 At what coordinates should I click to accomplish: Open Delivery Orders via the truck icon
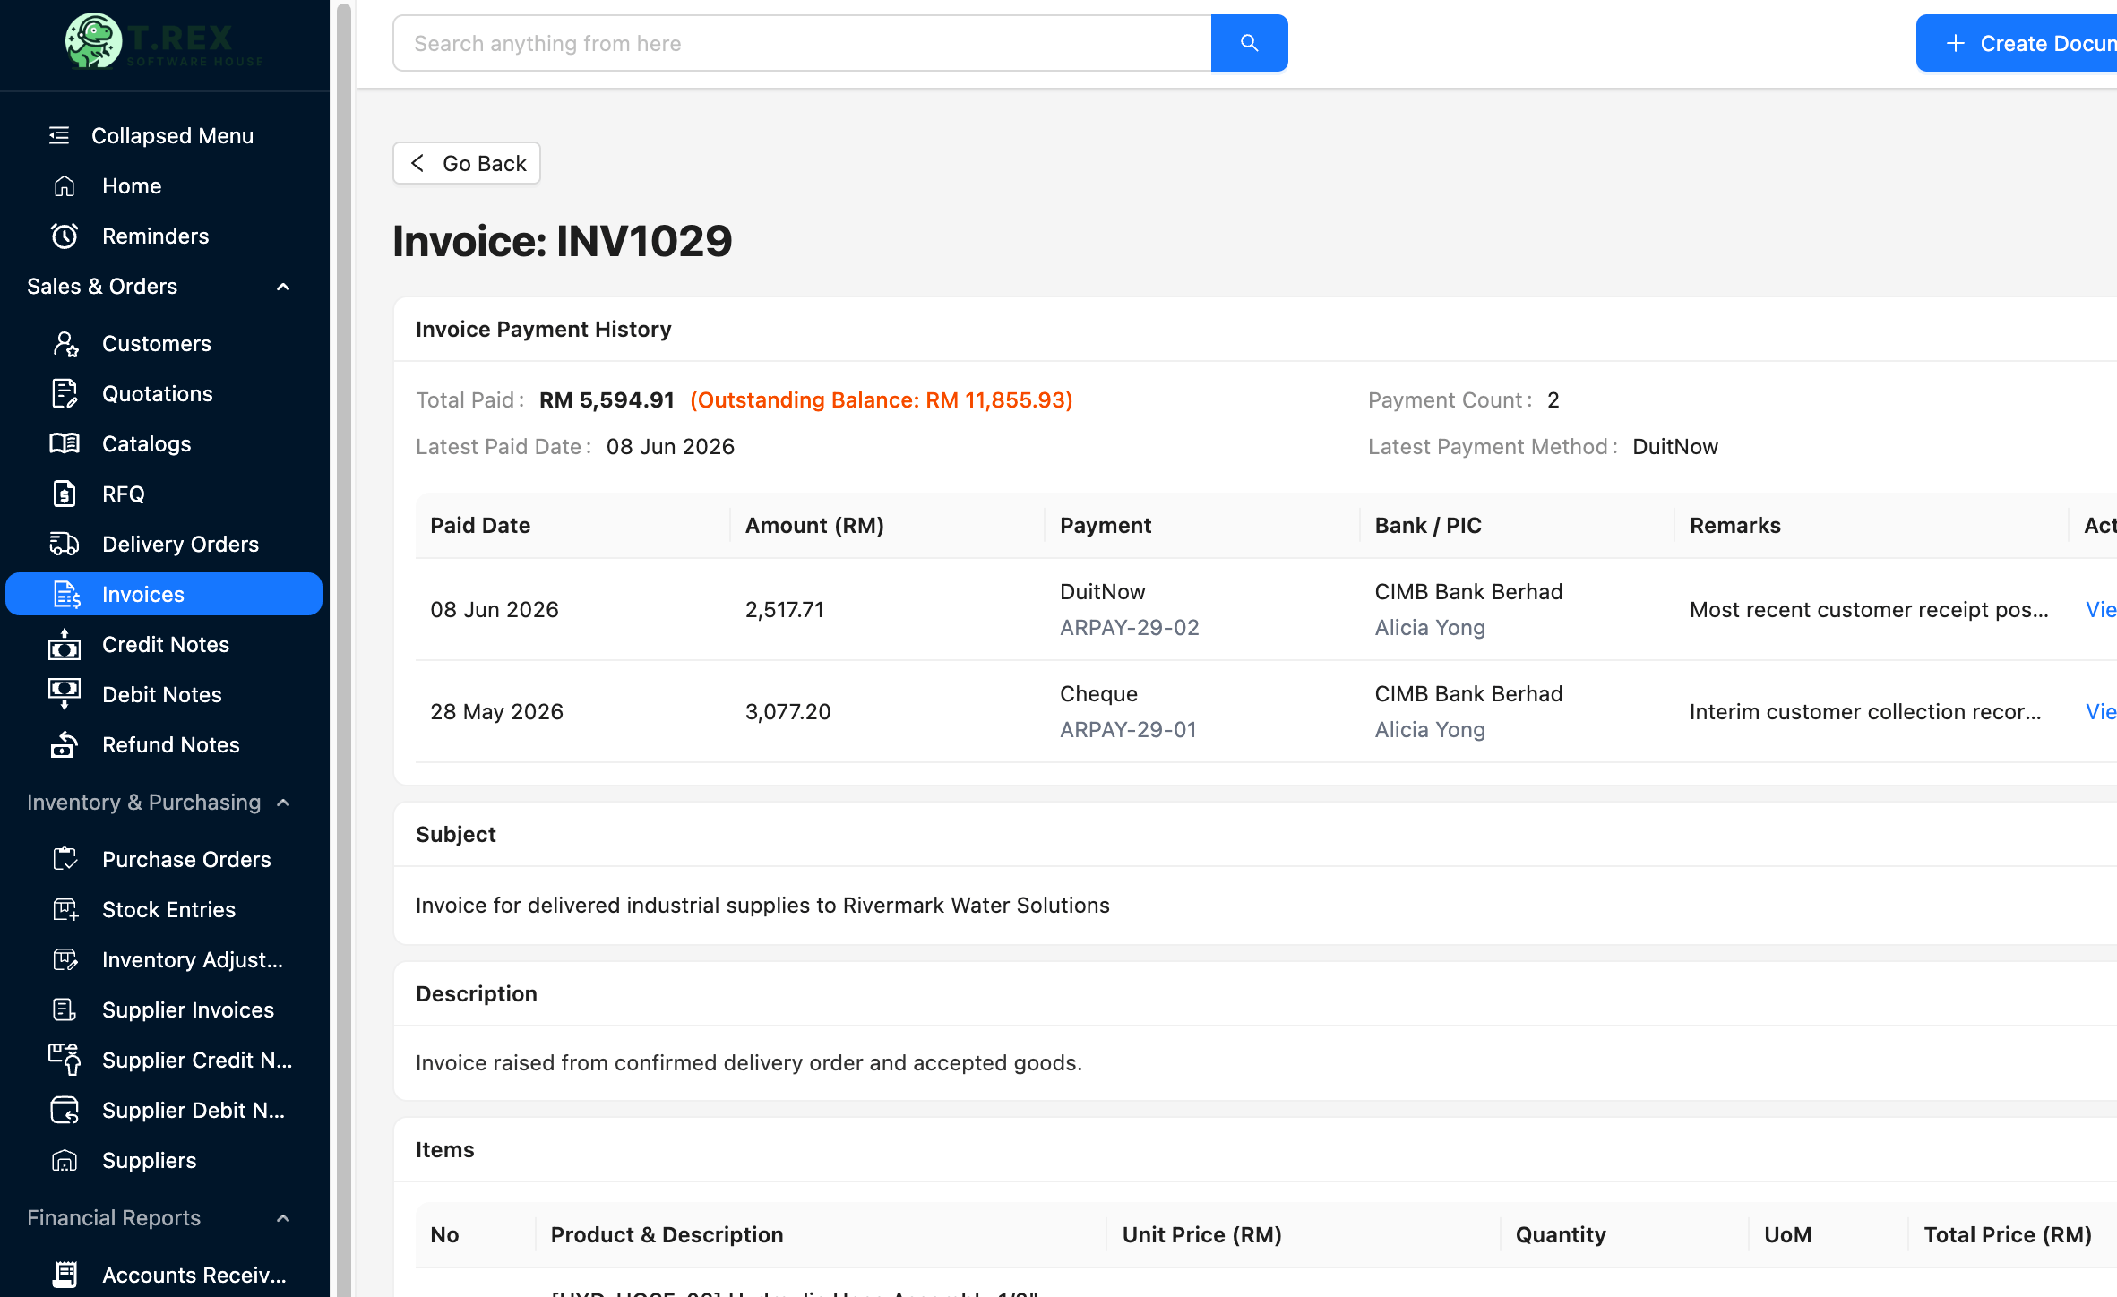(x=64, y=544)
